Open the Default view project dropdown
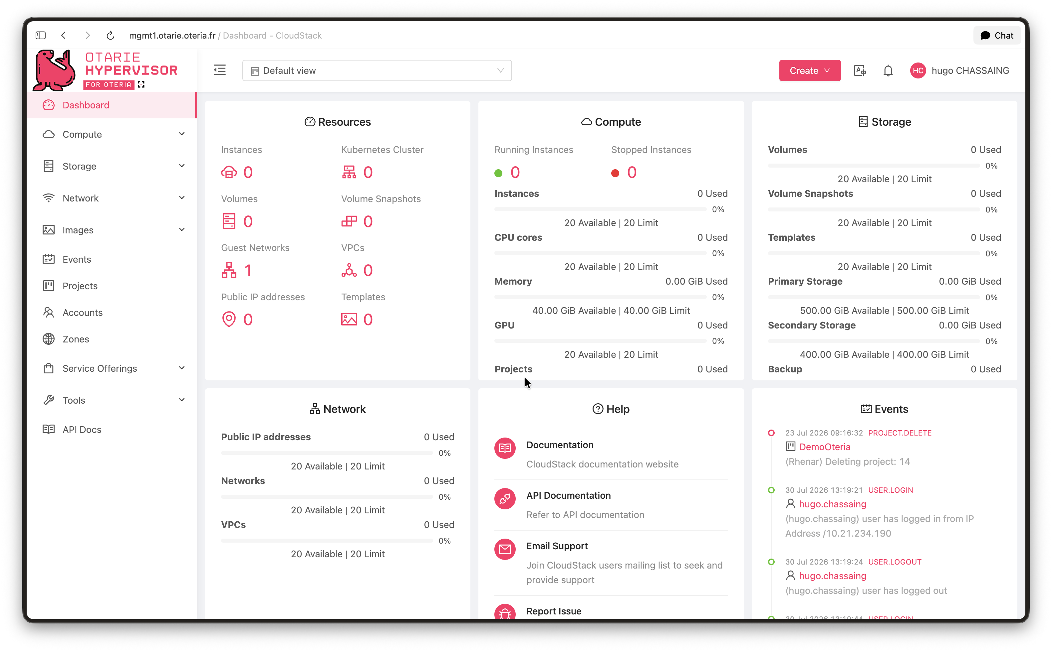 [377, 70]
